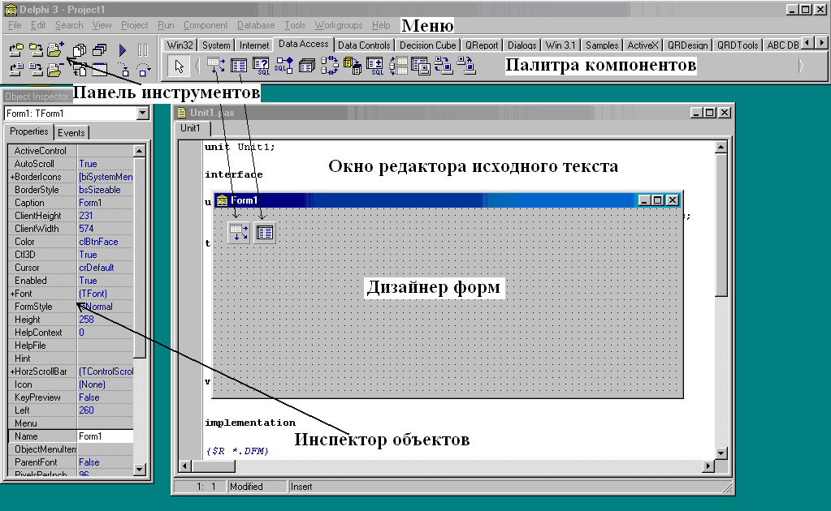Click the ClientWidth value 574
Viewport: 831px width, 511px height.
tap(106, 229)
